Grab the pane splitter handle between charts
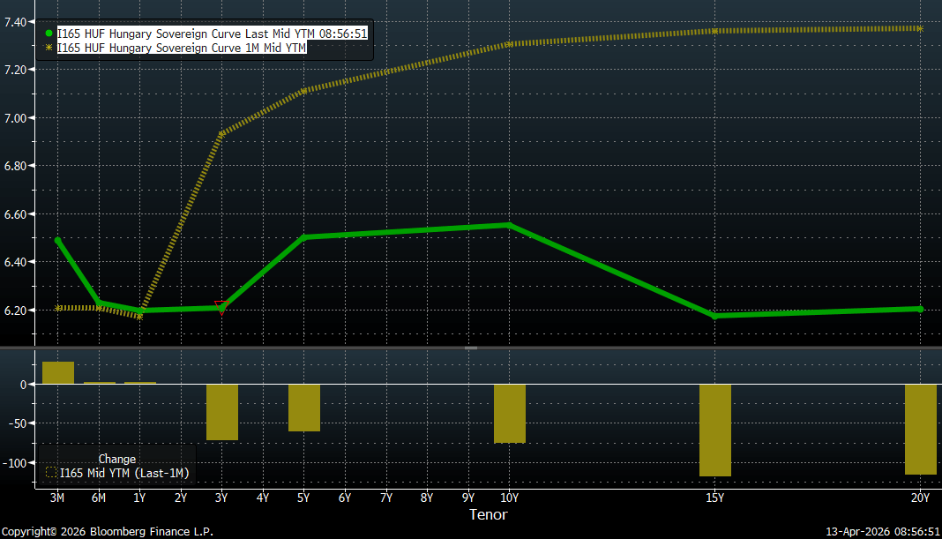 pyautogui.click(x=471, y=348)
